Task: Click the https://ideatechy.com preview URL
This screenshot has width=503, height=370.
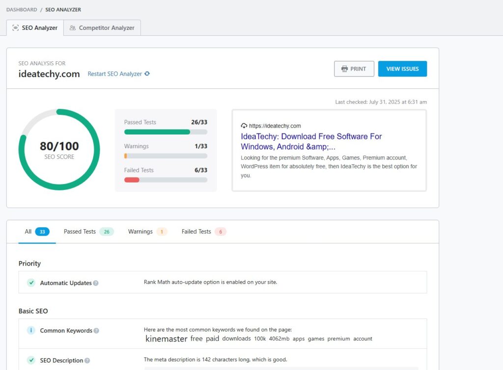Action: point(275,126)
